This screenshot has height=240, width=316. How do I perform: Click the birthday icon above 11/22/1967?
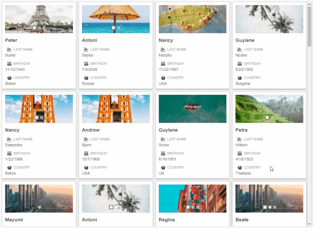pyautogui.click(x=163, y=63)
